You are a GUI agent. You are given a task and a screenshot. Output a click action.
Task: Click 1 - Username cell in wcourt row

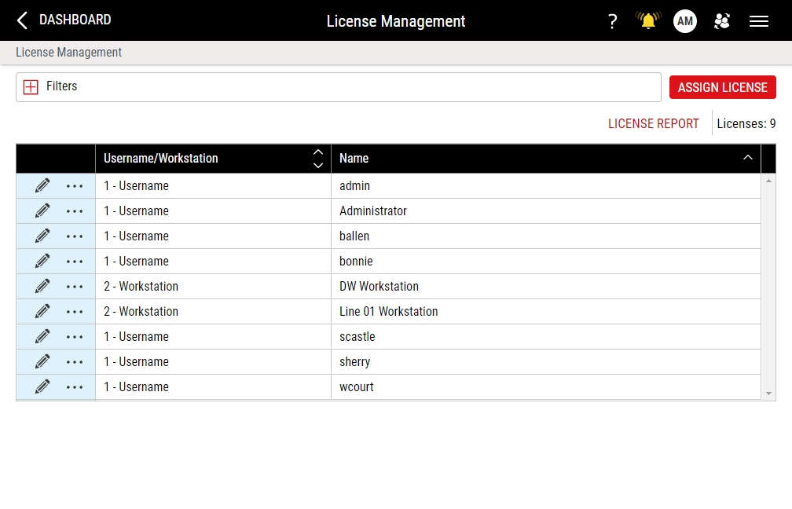click(x=213, y=387)
